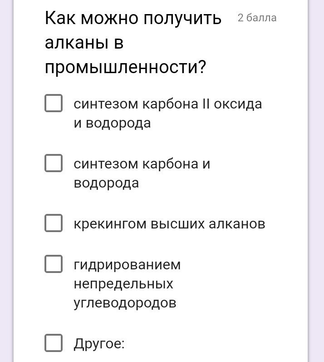The width and height of the screenshot is (324, 362).
Task: Click the синтезом карбона и label text
Action: (x=142, y=164)
